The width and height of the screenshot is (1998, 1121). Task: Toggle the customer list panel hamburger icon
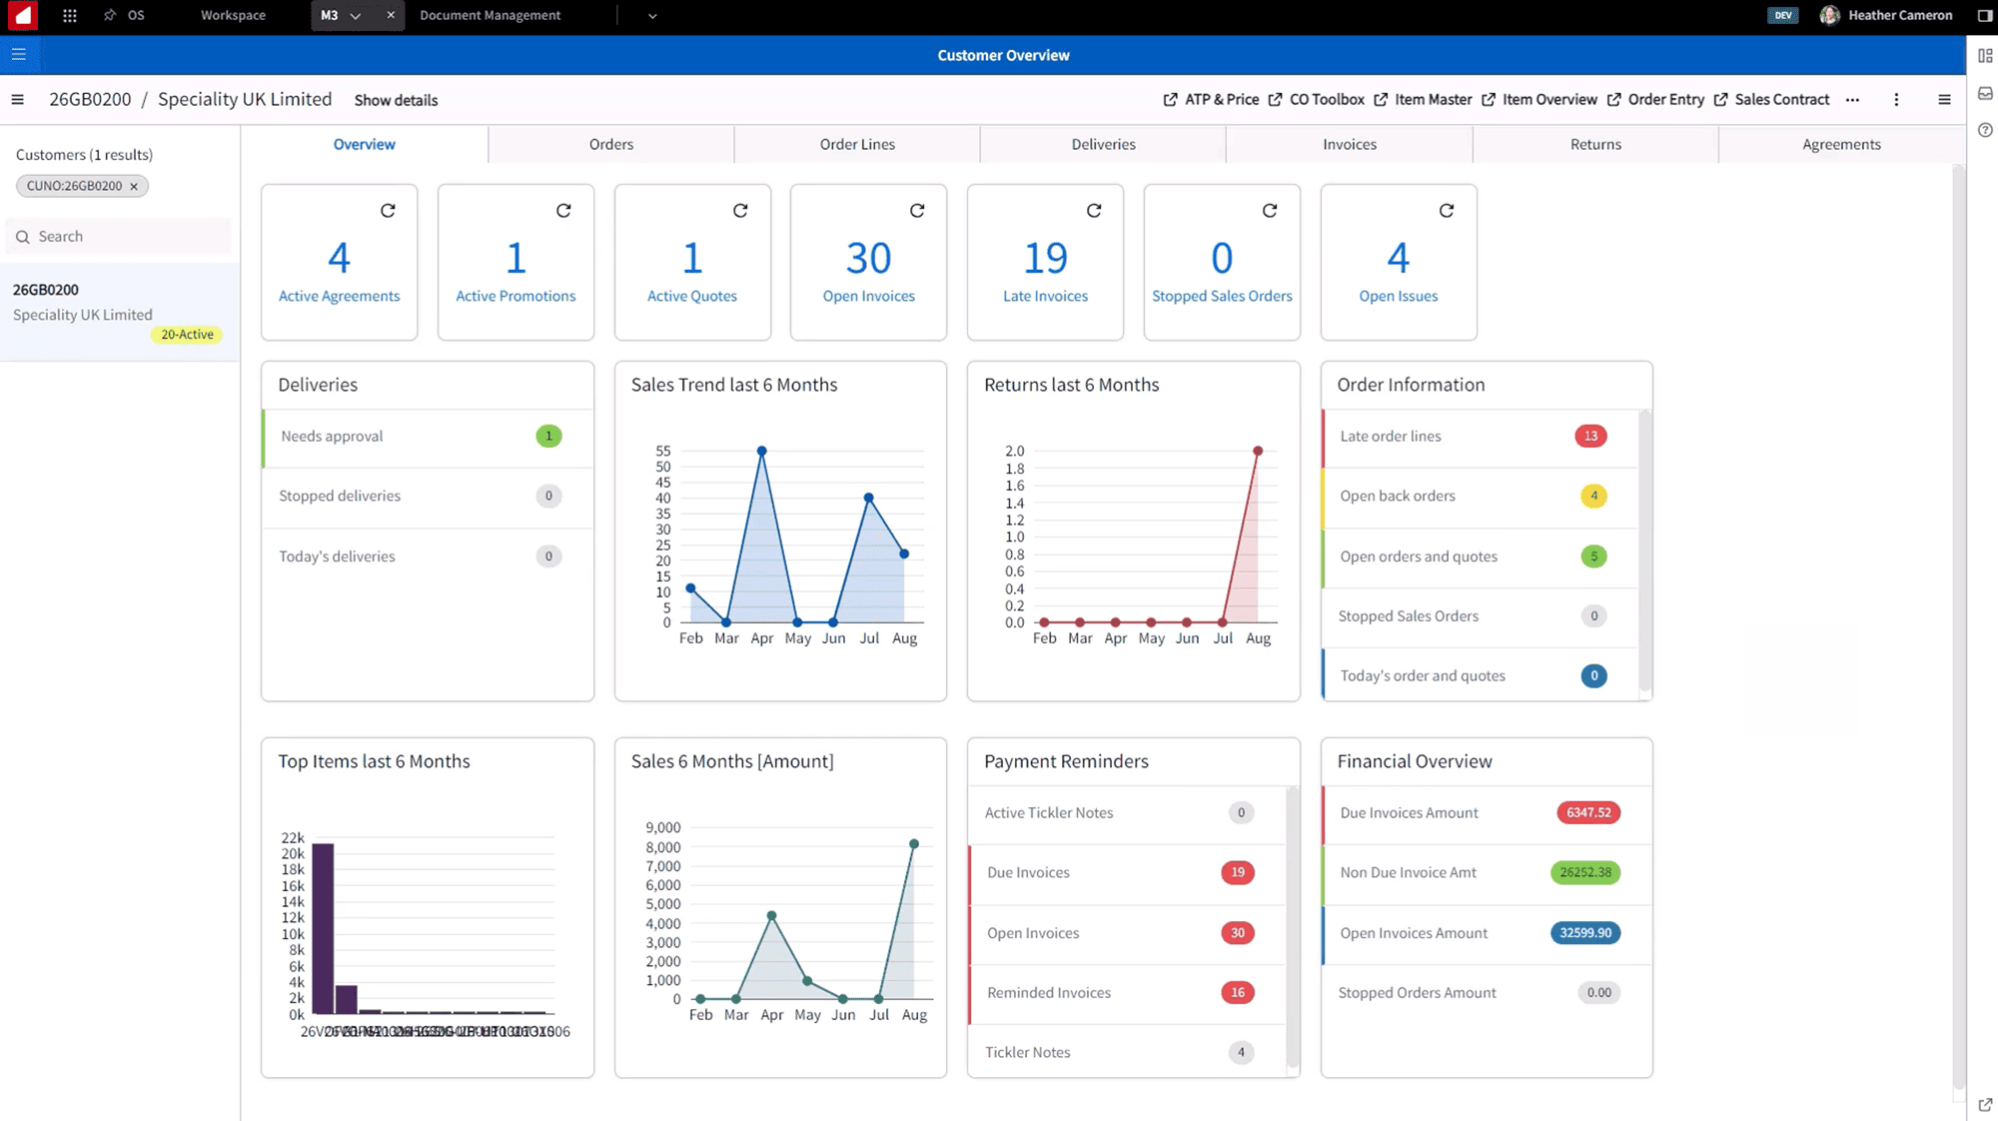(17, 99)
